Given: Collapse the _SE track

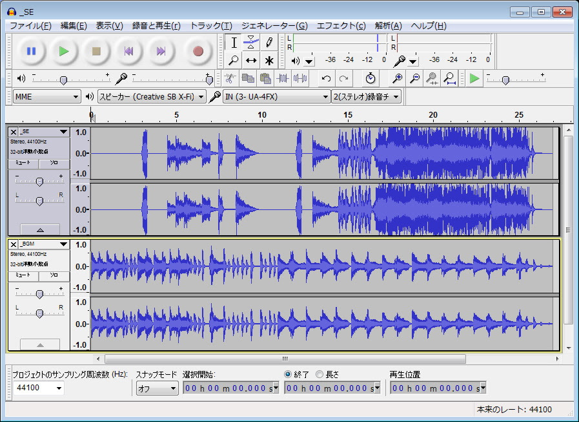Looking at the screenshot, I should [40, 229].
